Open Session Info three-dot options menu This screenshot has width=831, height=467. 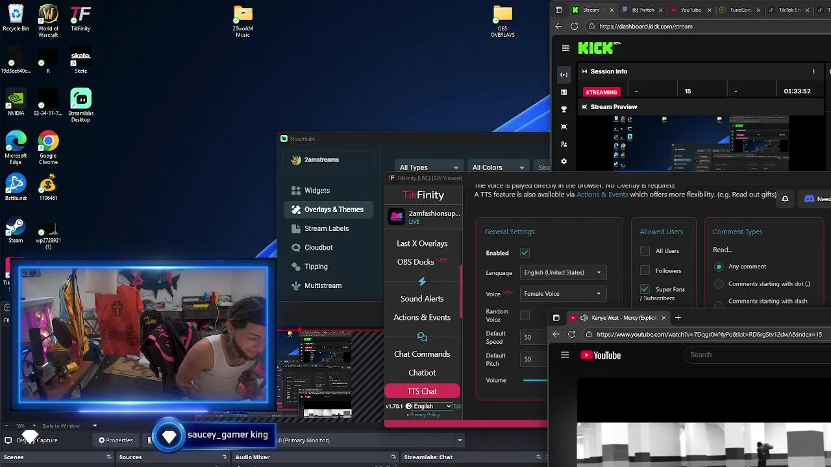coord(813,71)
